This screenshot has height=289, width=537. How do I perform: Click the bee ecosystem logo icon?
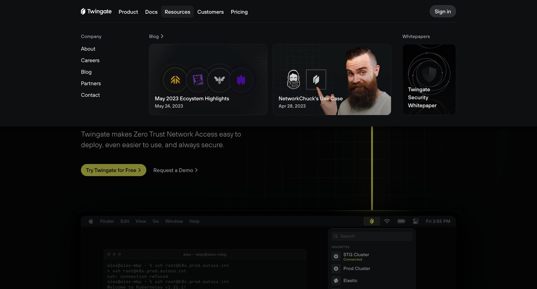[x=219, y=80]
